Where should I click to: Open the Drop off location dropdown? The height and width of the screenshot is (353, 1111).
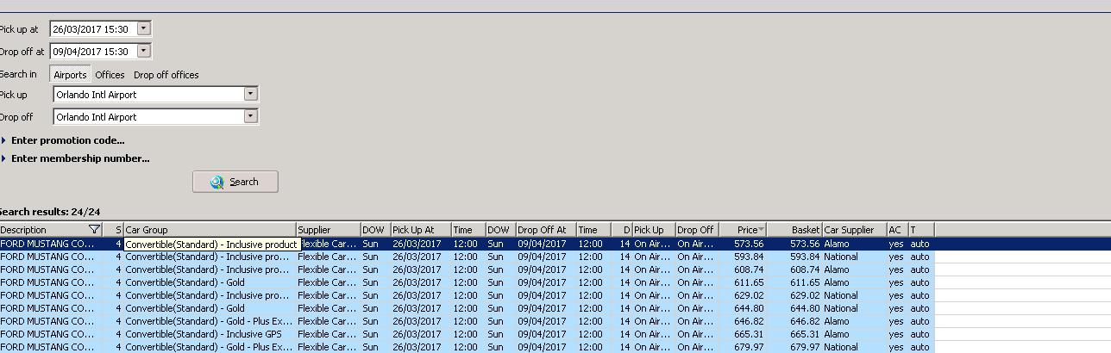[x=251, y=116]
